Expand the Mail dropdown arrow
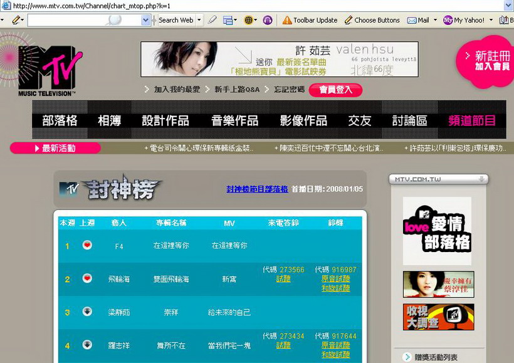Viewport: 514px width, 363px height. point(435,20)
